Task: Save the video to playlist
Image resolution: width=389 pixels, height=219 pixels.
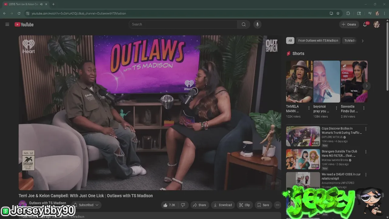Action: coord(263,205)
